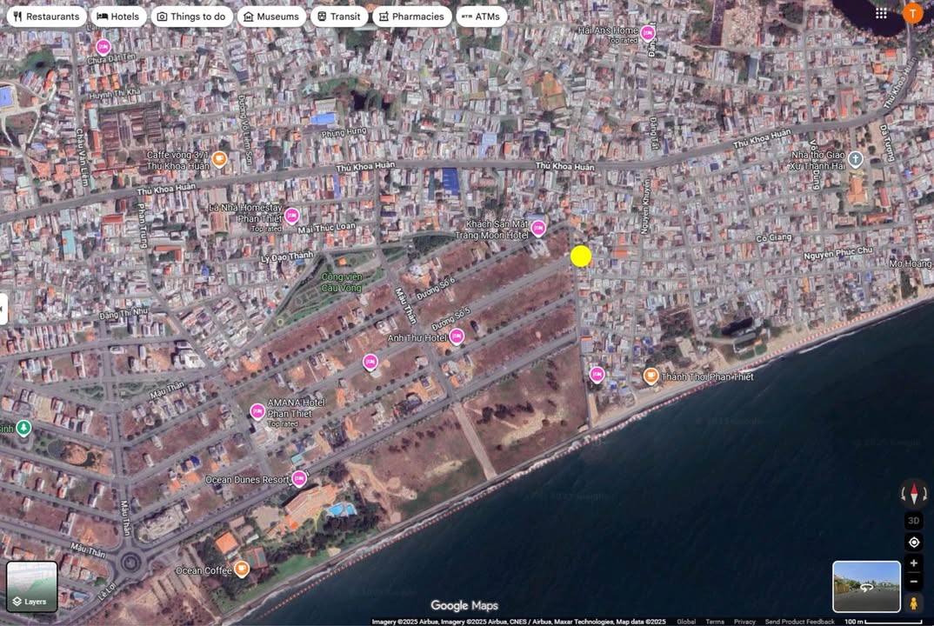The height and width of the screenshot is (626, 934).
Task: Open the Terms link in the footer
Action: point(715,622)
